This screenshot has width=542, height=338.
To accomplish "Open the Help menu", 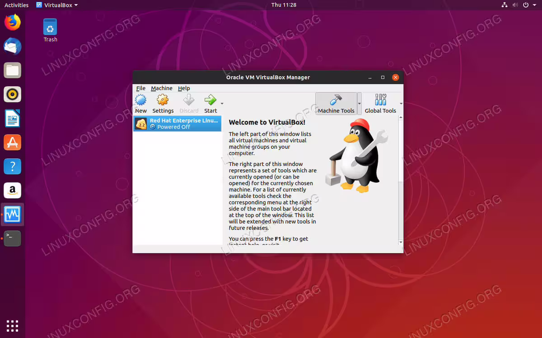I will (x=184, y=88).
